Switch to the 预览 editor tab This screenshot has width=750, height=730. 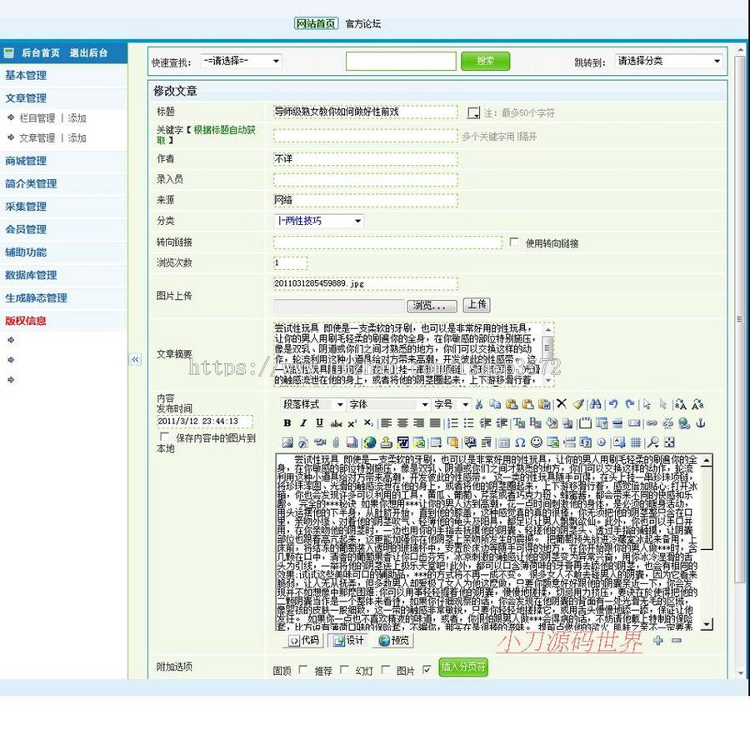pyautogui.click(x=394, y=640)
